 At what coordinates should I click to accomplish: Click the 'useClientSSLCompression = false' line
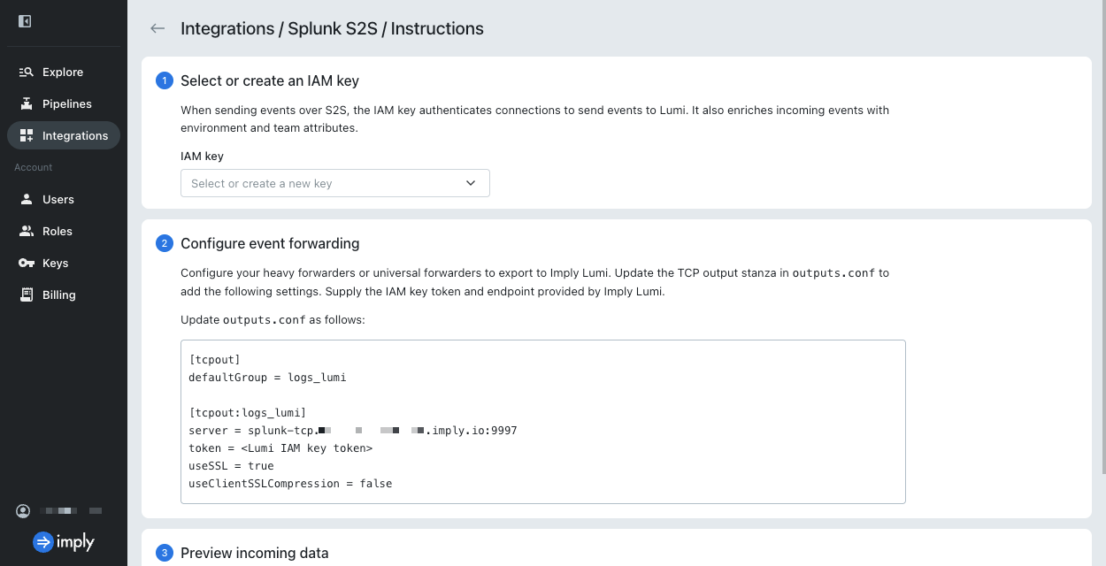pyautogui.click(x=290, y=484)
